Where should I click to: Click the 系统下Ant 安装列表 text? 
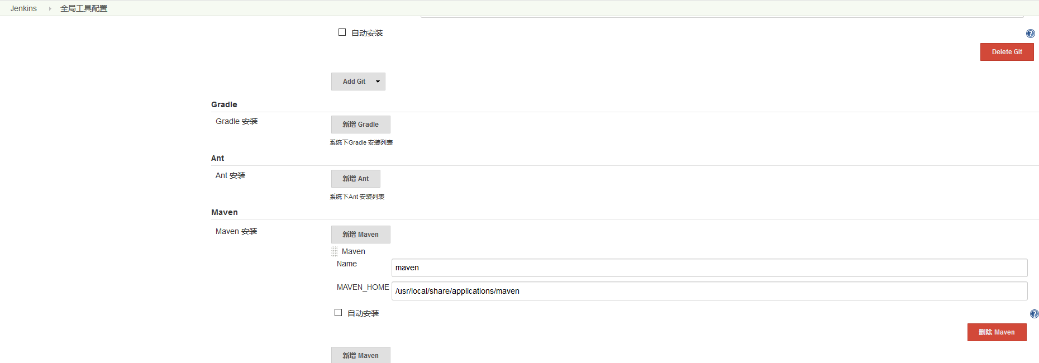click(x=357, y=197)
